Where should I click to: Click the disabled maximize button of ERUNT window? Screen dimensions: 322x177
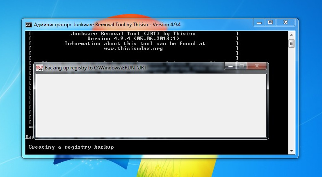pyautogui.click(x=242, y=66)
